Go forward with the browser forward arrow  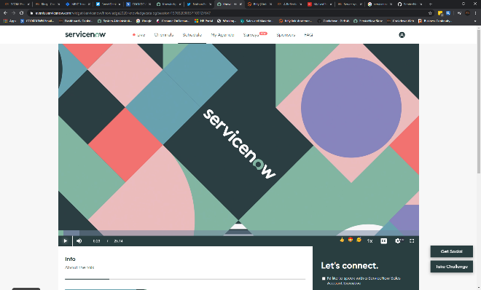pos(13,13)
